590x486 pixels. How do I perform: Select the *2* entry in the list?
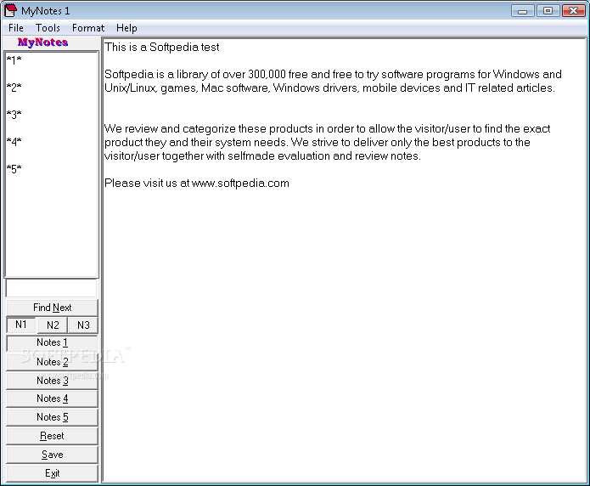pyautogui.click(x=14, y=87)
